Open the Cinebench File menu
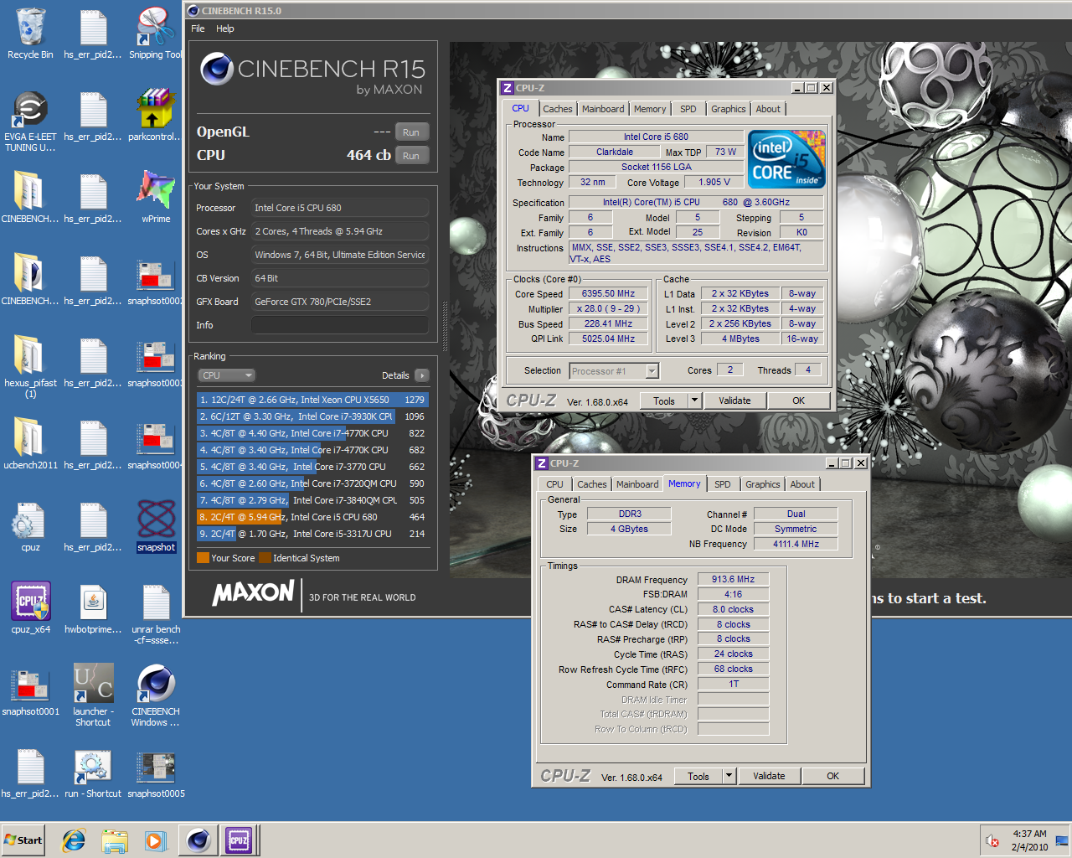 (x=198, y=28)
